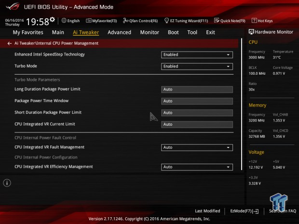
Task: Click CPU frequency value 3000 MHz
Action: (257, 57)
